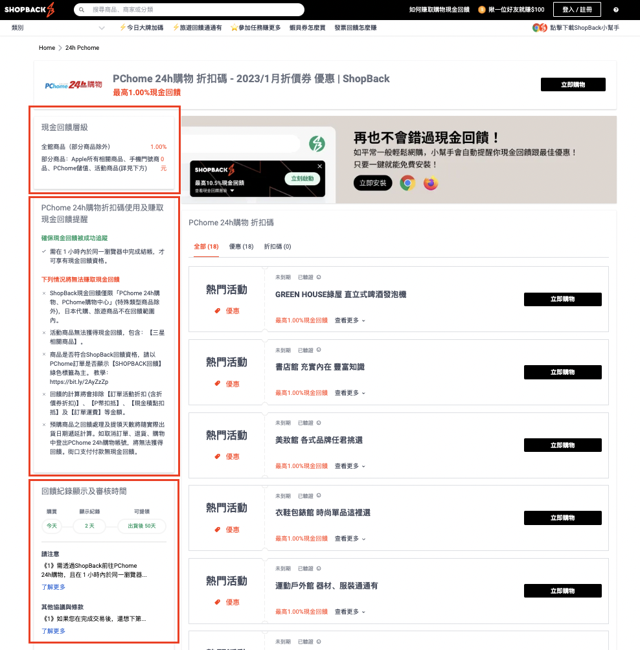Click the 立即安裝 button
The width and height of the screenshot is (640, 650).
373,183
